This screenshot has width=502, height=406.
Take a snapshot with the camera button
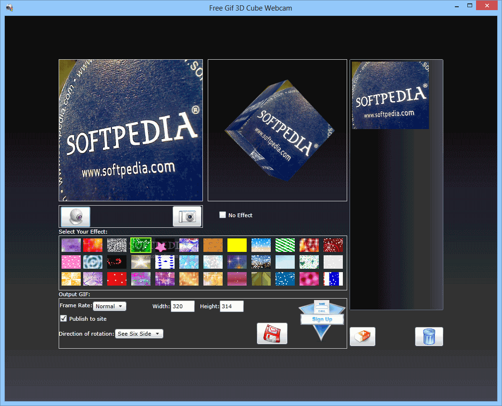[187, 216]
